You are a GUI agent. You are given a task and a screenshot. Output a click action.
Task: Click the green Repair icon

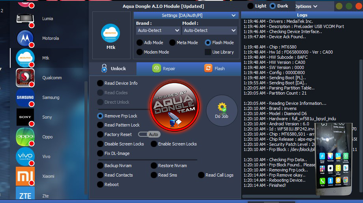[157, 68]
